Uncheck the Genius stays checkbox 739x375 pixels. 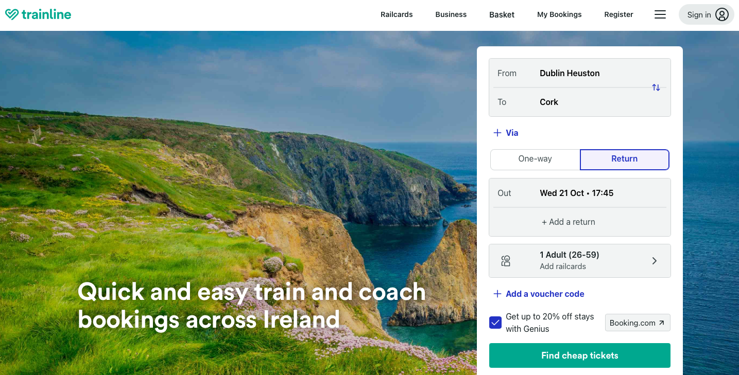click(x=495, y=323)
